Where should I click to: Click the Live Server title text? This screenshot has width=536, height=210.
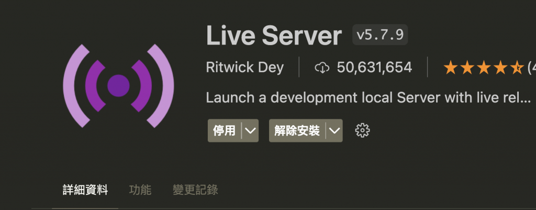[x=274, y=36]
